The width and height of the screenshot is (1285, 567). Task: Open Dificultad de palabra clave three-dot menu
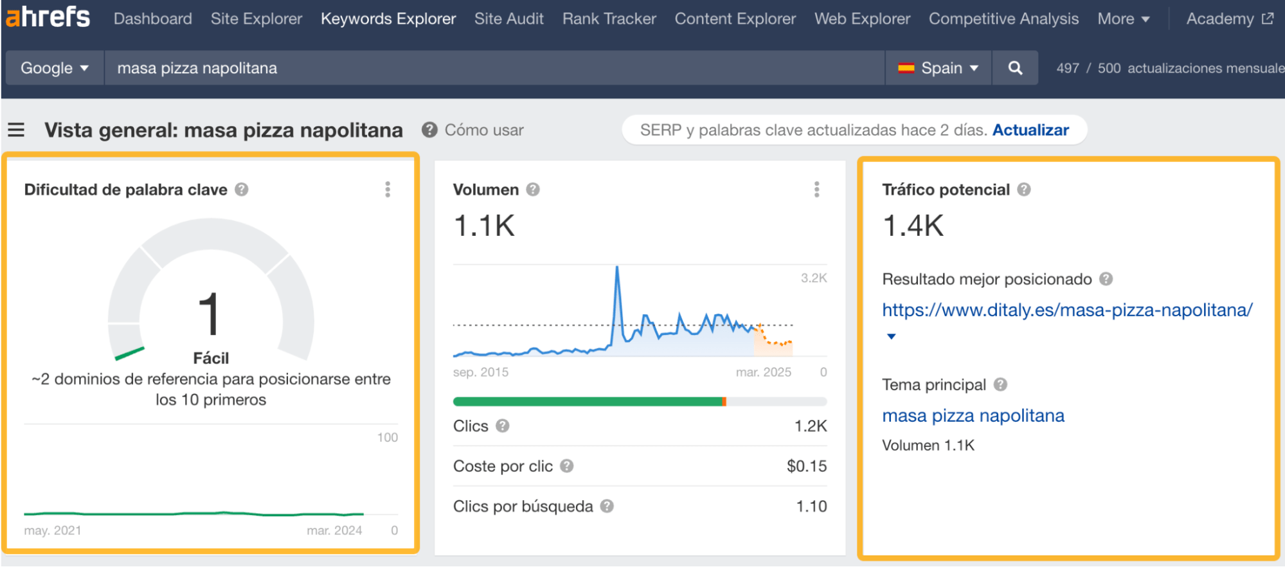[387, 190]
